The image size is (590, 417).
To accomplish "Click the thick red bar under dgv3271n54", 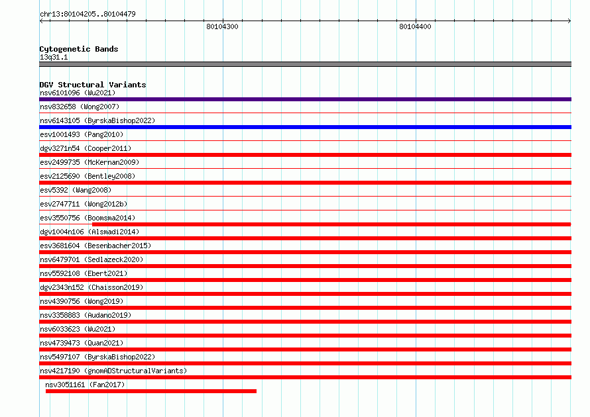I will (x=305, y=155).
